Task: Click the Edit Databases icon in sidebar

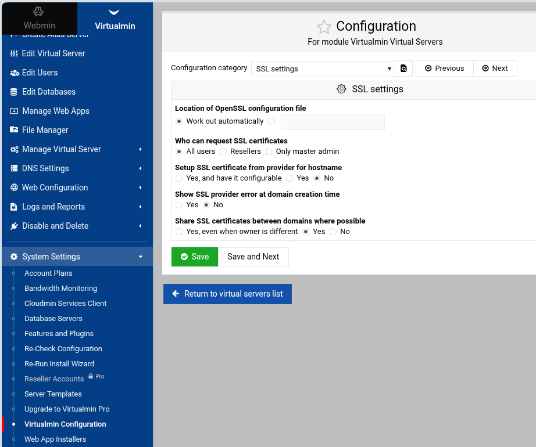Action: point(15,92)
